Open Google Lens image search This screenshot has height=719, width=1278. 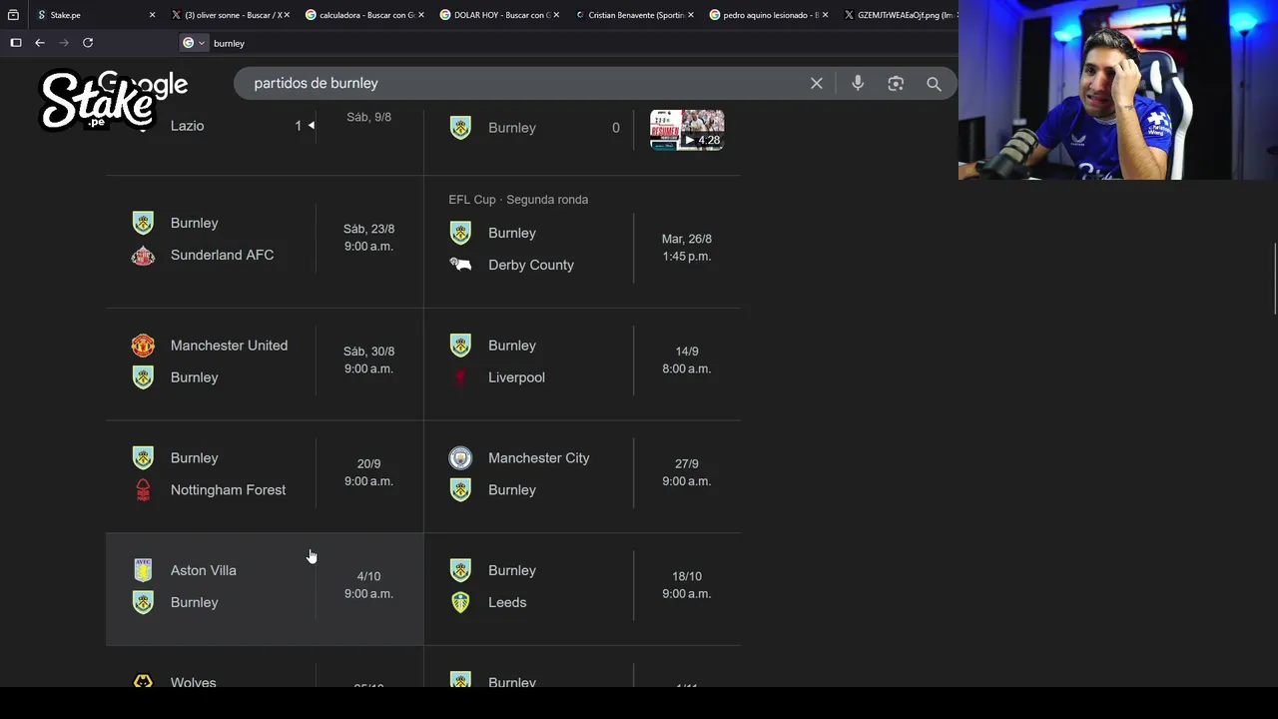click(x=896, y=84)
